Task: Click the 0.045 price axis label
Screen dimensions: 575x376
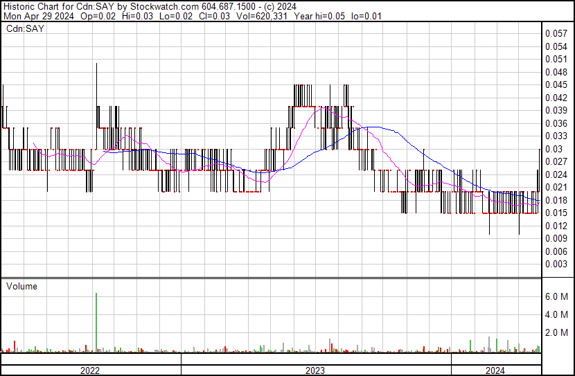Action: (556, 84)
